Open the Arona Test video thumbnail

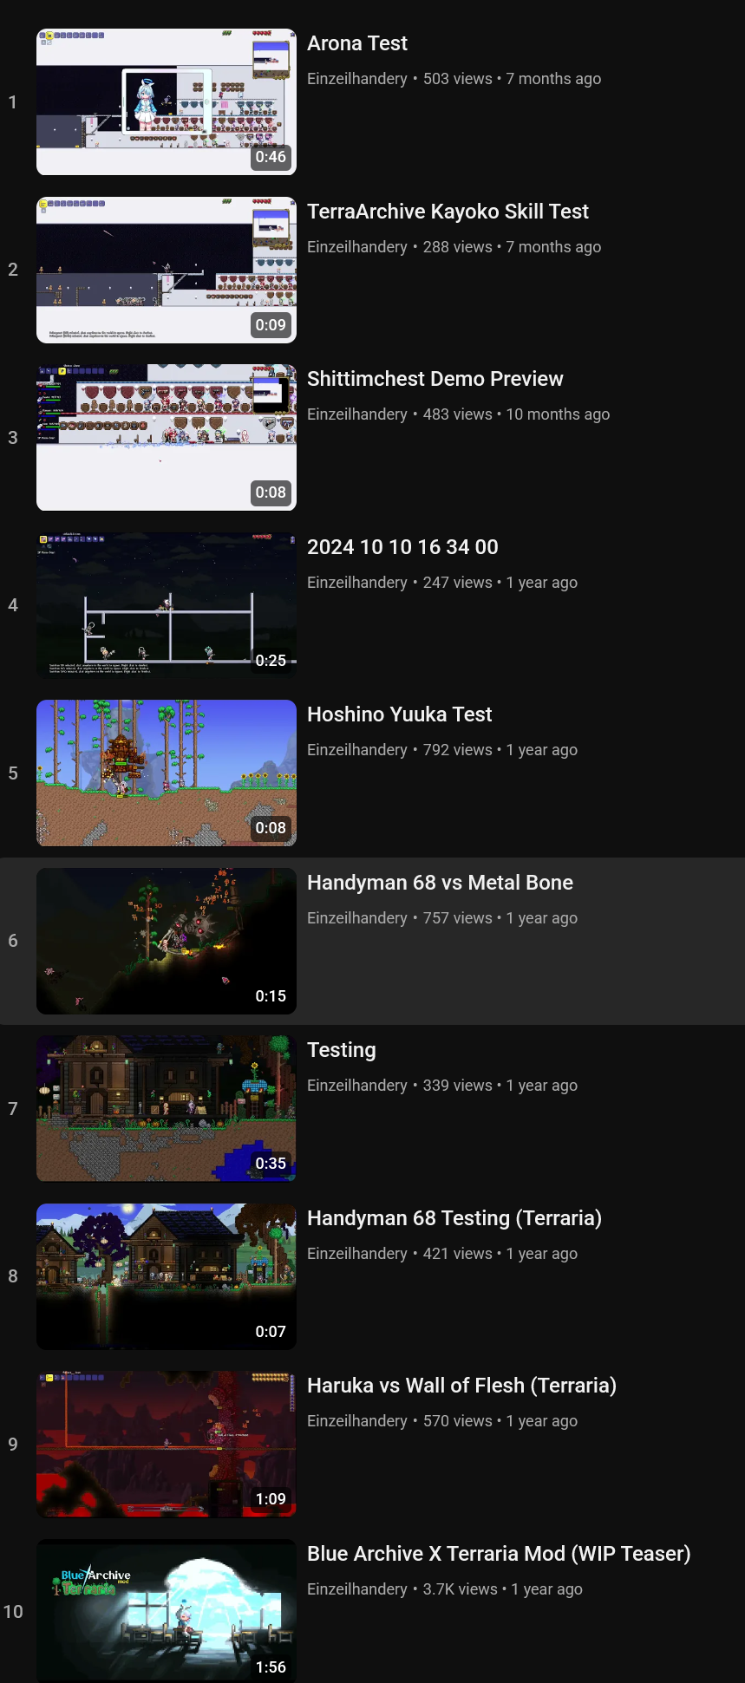point(167,101)
